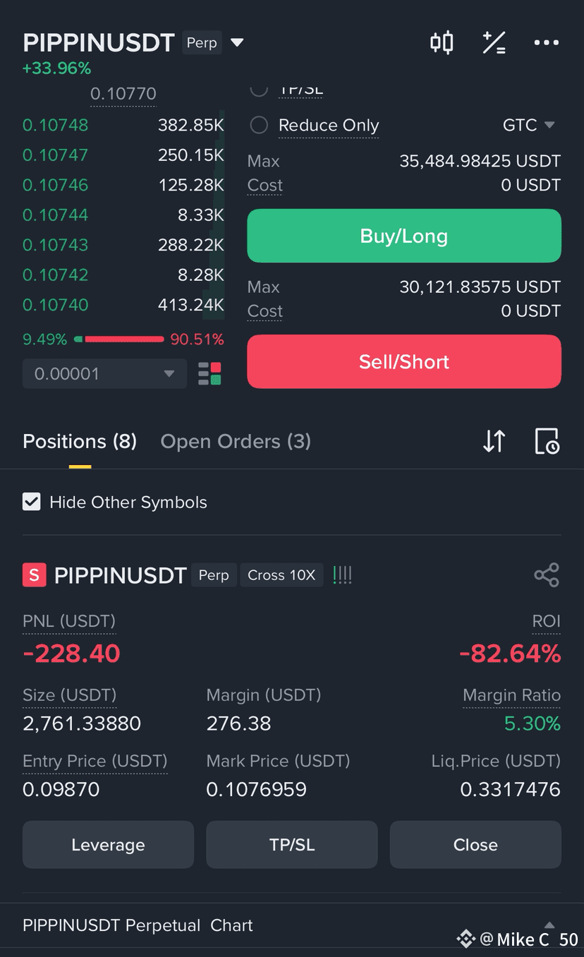584x957 pixels.
Task: Select the Reduce Only radio option
Action: 259,125
